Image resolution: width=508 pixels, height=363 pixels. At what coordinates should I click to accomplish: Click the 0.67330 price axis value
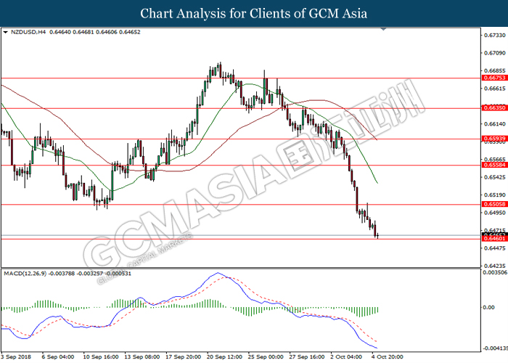[x=494, y=35]
